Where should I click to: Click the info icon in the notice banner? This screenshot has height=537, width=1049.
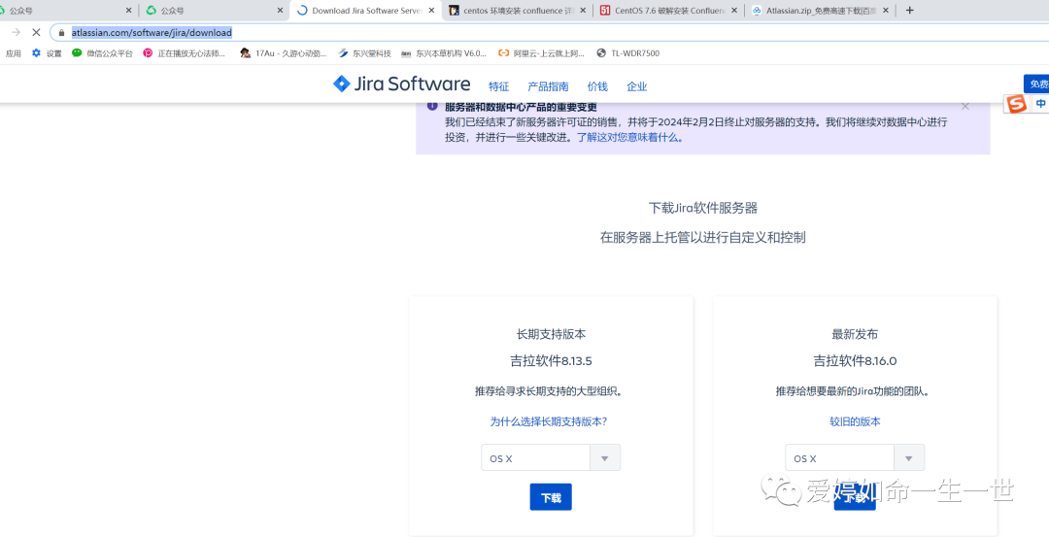tap(432, 106)
